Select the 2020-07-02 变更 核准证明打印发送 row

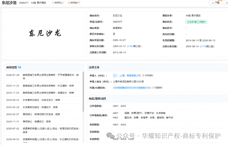point(43,130)
